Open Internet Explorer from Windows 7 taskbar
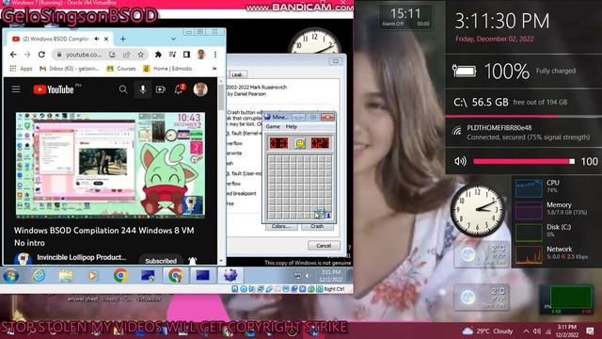602x339 pixels. coord(39,276)
